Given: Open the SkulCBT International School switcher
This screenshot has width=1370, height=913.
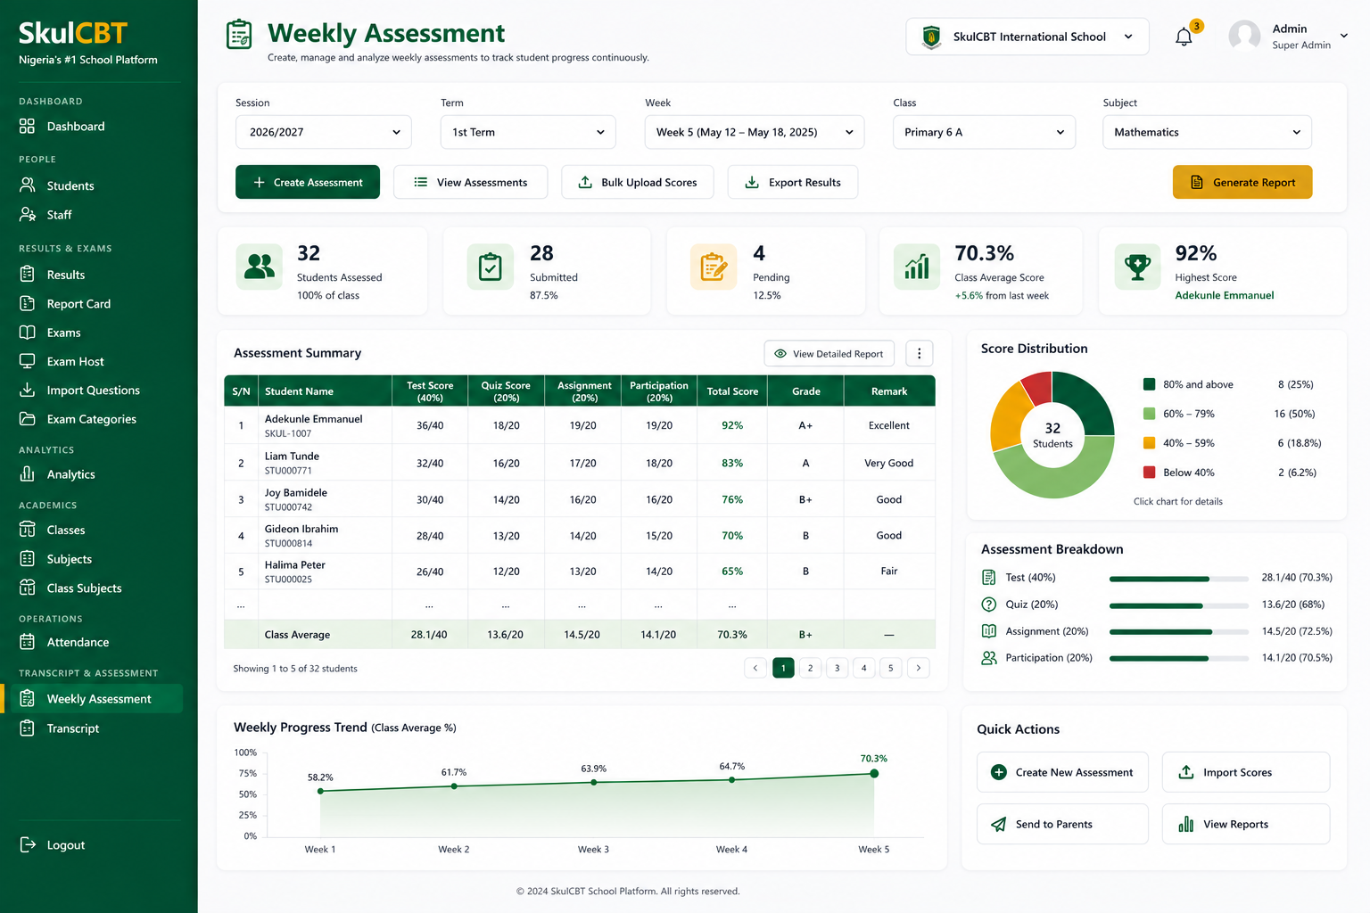Looking at the screenshot, I should [x=1027, y=37].
